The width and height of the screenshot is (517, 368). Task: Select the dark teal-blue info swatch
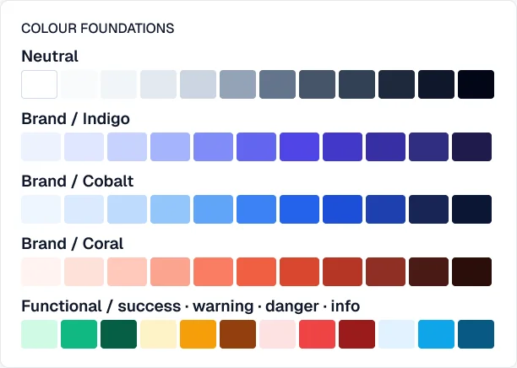coord(476,334)
